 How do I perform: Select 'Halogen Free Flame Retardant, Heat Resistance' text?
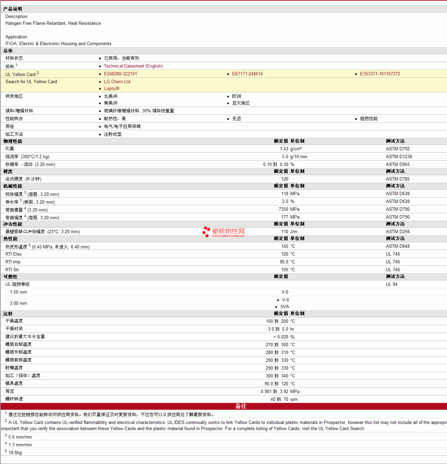(53, 23)
